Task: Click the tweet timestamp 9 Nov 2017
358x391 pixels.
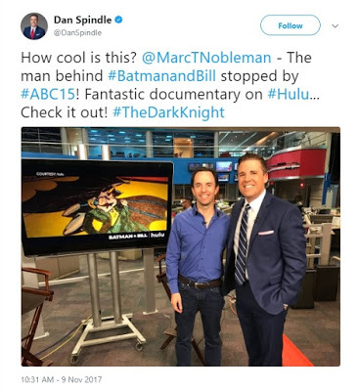Action: (x=62, y=379)
